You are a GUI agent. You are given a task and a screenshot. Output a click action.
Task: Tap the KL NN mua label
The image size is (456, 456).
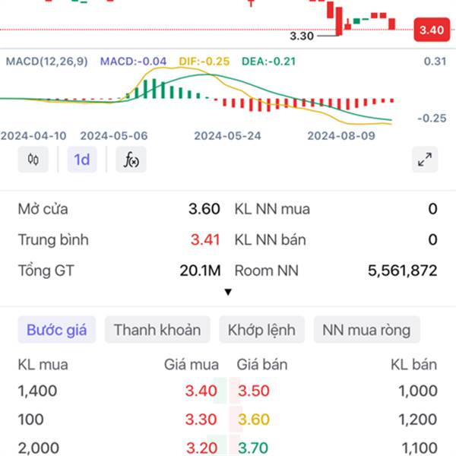pyautogui.click(x=272, y=209)
